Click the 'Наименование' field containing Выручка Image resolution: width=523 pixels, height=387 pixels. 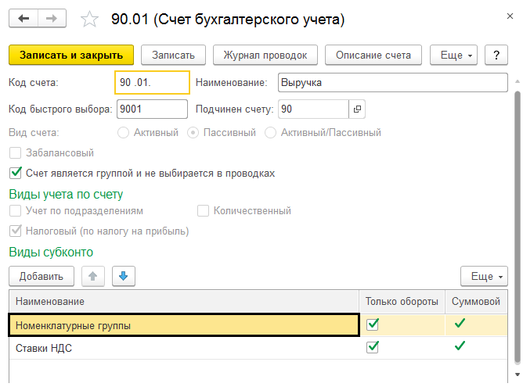391,82
